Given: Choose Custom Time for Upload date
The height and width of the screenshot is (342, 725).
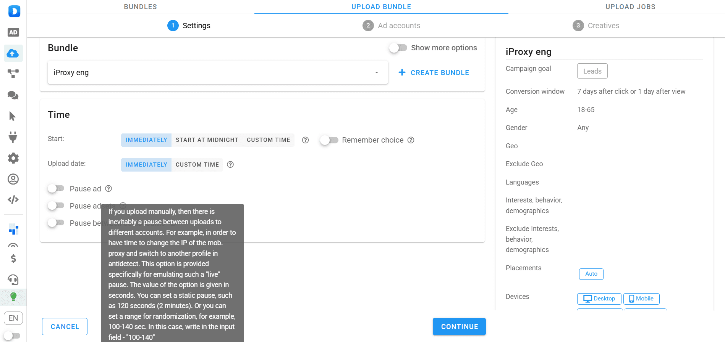Looking at the screenshot, I should coord(197,165).
